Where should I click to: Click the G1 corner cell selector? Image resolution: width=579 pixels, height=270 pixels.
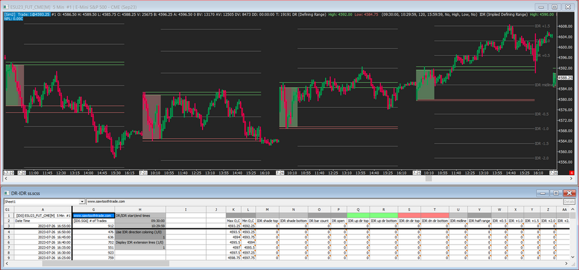[8, 209]
